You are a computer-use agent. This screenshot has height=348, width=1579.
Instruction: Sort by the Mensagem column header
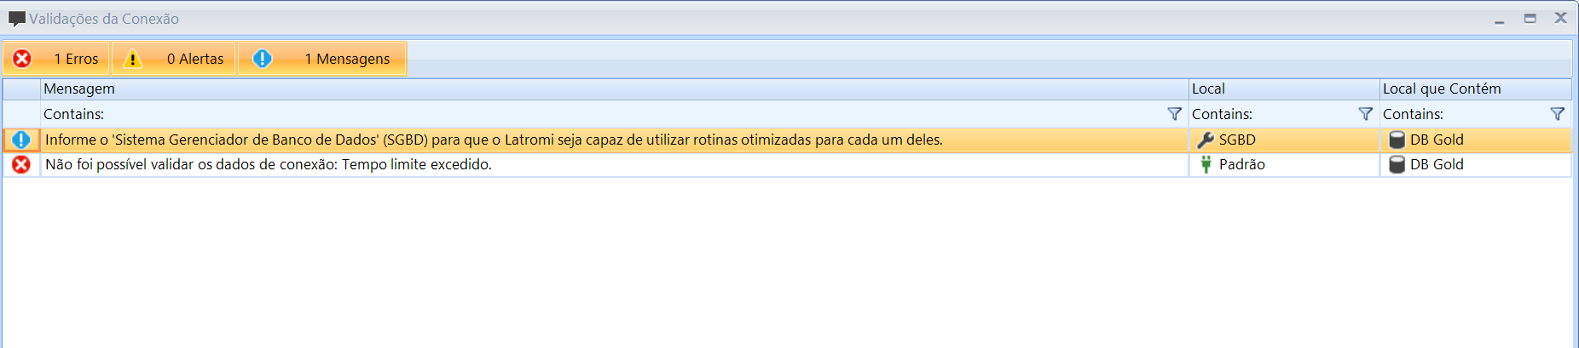click(x=597, y=88)
